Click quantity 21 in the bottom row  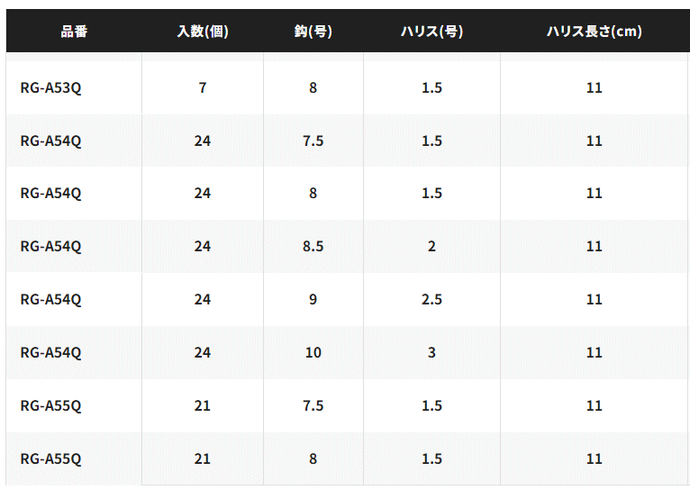203,458
